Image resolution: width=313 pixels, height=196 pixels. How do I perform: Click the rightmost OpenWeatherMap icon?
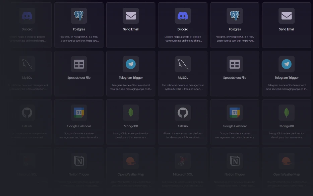click(287, 161)
